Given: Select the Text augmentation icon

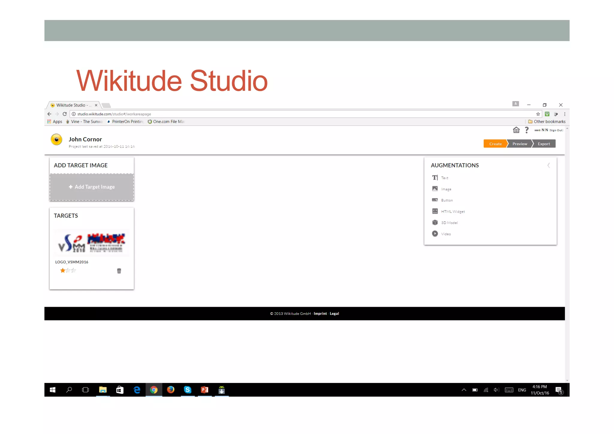Looking at the screenshot, I should 435,178.
